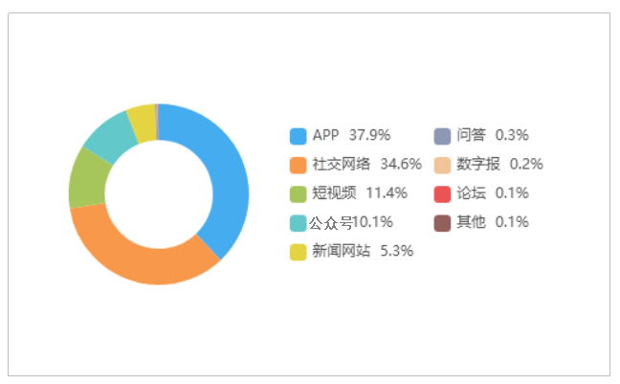This screenshot has width=620, height=384.
Task: Click the brown 其他 legend swatch
Action: pyautogui.click(x=442, y=223)
